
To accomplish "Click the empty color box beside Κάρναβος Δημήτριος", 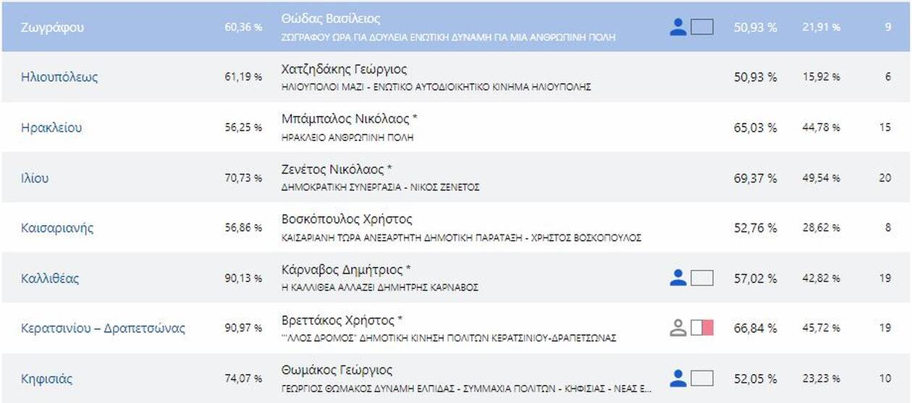I will 702,278.
